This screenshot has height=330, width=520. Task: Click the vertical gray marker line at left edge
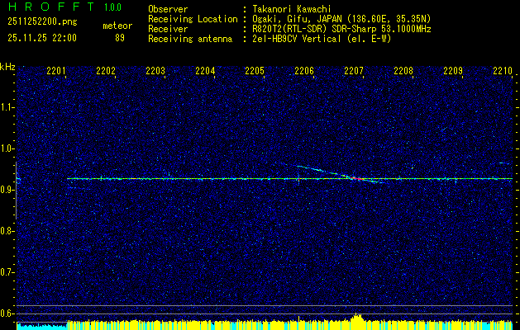[x=16, y=191]
